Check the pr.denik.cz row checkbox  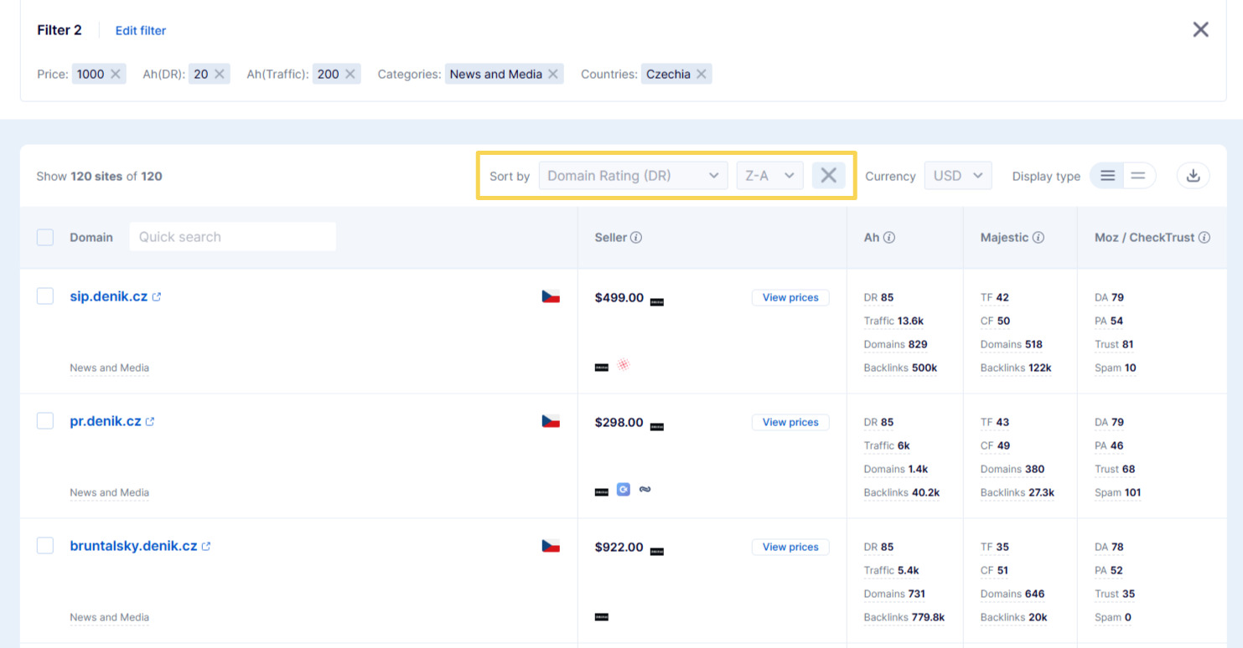pos(45,421)
